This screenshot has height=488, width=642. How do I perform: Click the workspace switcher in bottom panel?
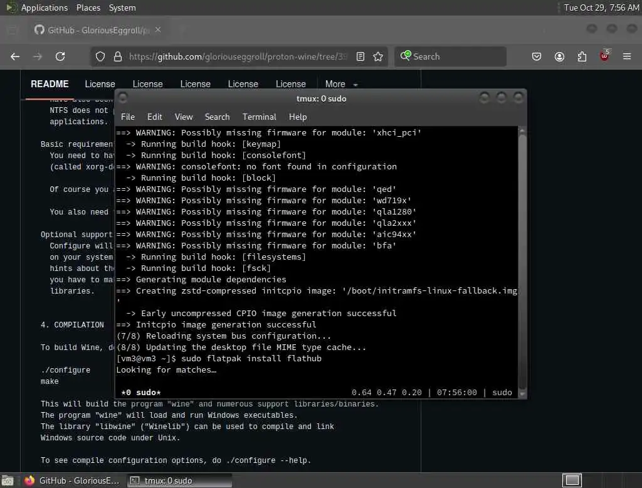tap(572, 480)
